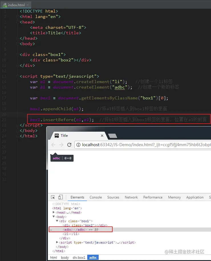Select the index.html editor tab
Screen dimensions: 211x261
tap(16, 5)
